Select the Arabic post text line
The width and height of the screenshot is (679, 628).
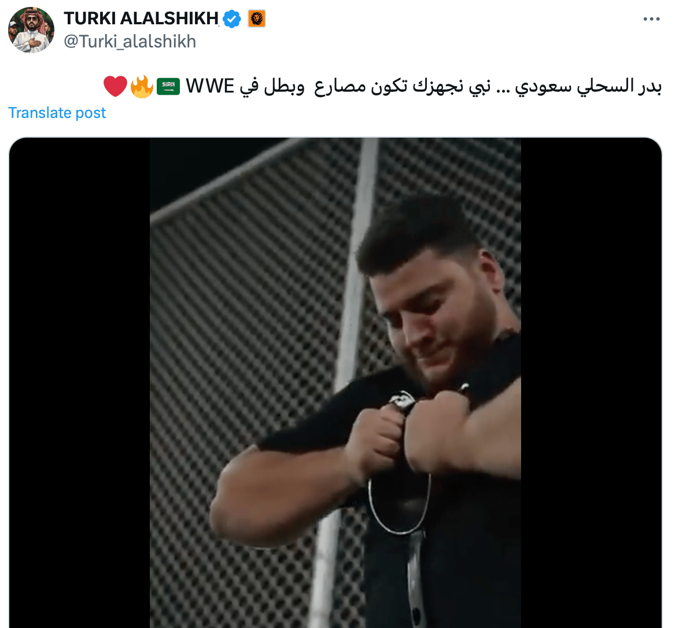pos(382,86)
